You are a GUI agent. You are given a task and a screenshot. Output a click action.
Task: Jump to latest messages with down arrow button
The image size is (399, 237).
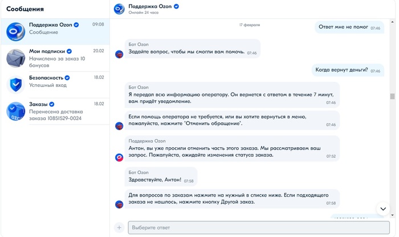[x=383, y=209]
